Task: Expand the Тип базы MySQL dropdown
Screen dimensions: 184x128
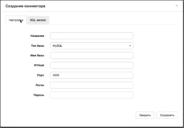Action: coord(92,45)
